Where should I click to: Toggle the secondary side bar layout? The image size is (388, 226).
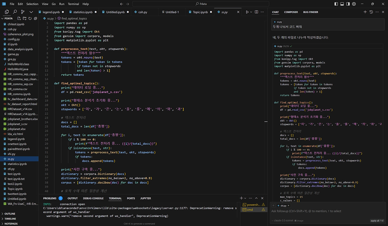(348, 4)
